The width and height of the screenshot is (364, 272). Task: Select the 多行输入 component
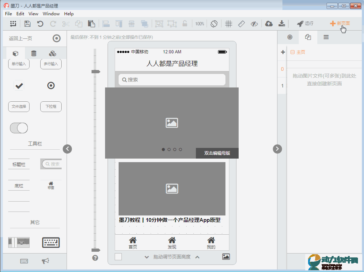point(51,64)
